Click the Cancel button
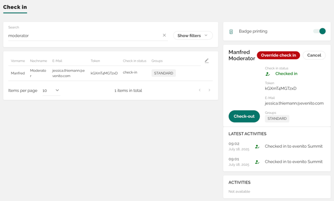The height and width of the screenshot is (201, 334). tap(314, 55)
